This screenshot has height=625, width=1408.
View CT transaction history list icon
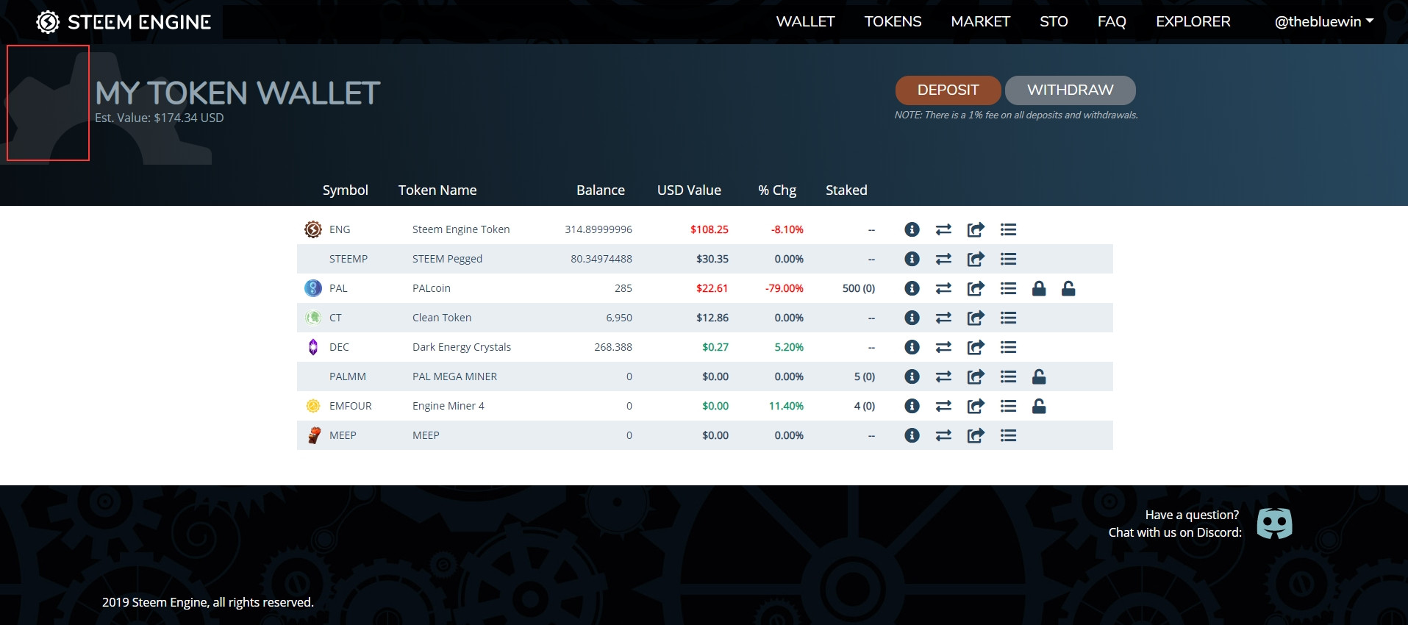pyautogui.click(x=1008, y=318)
